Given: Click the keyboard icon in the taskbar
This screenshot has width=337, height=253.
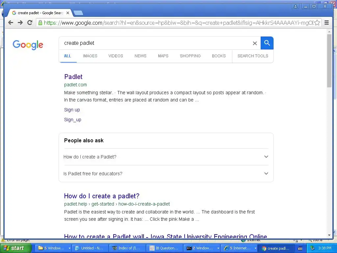Looking at the screenshot, I should [300, 248].
